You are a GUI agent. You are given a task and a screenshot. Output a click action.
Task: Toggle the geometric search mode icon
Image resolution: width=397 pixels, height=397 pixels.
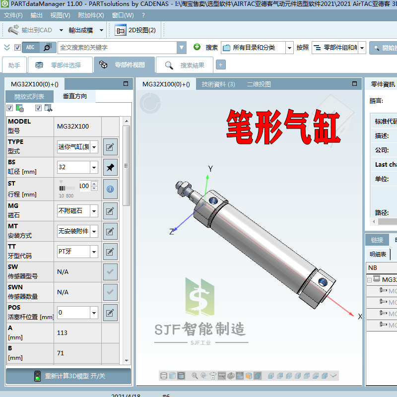48,47
